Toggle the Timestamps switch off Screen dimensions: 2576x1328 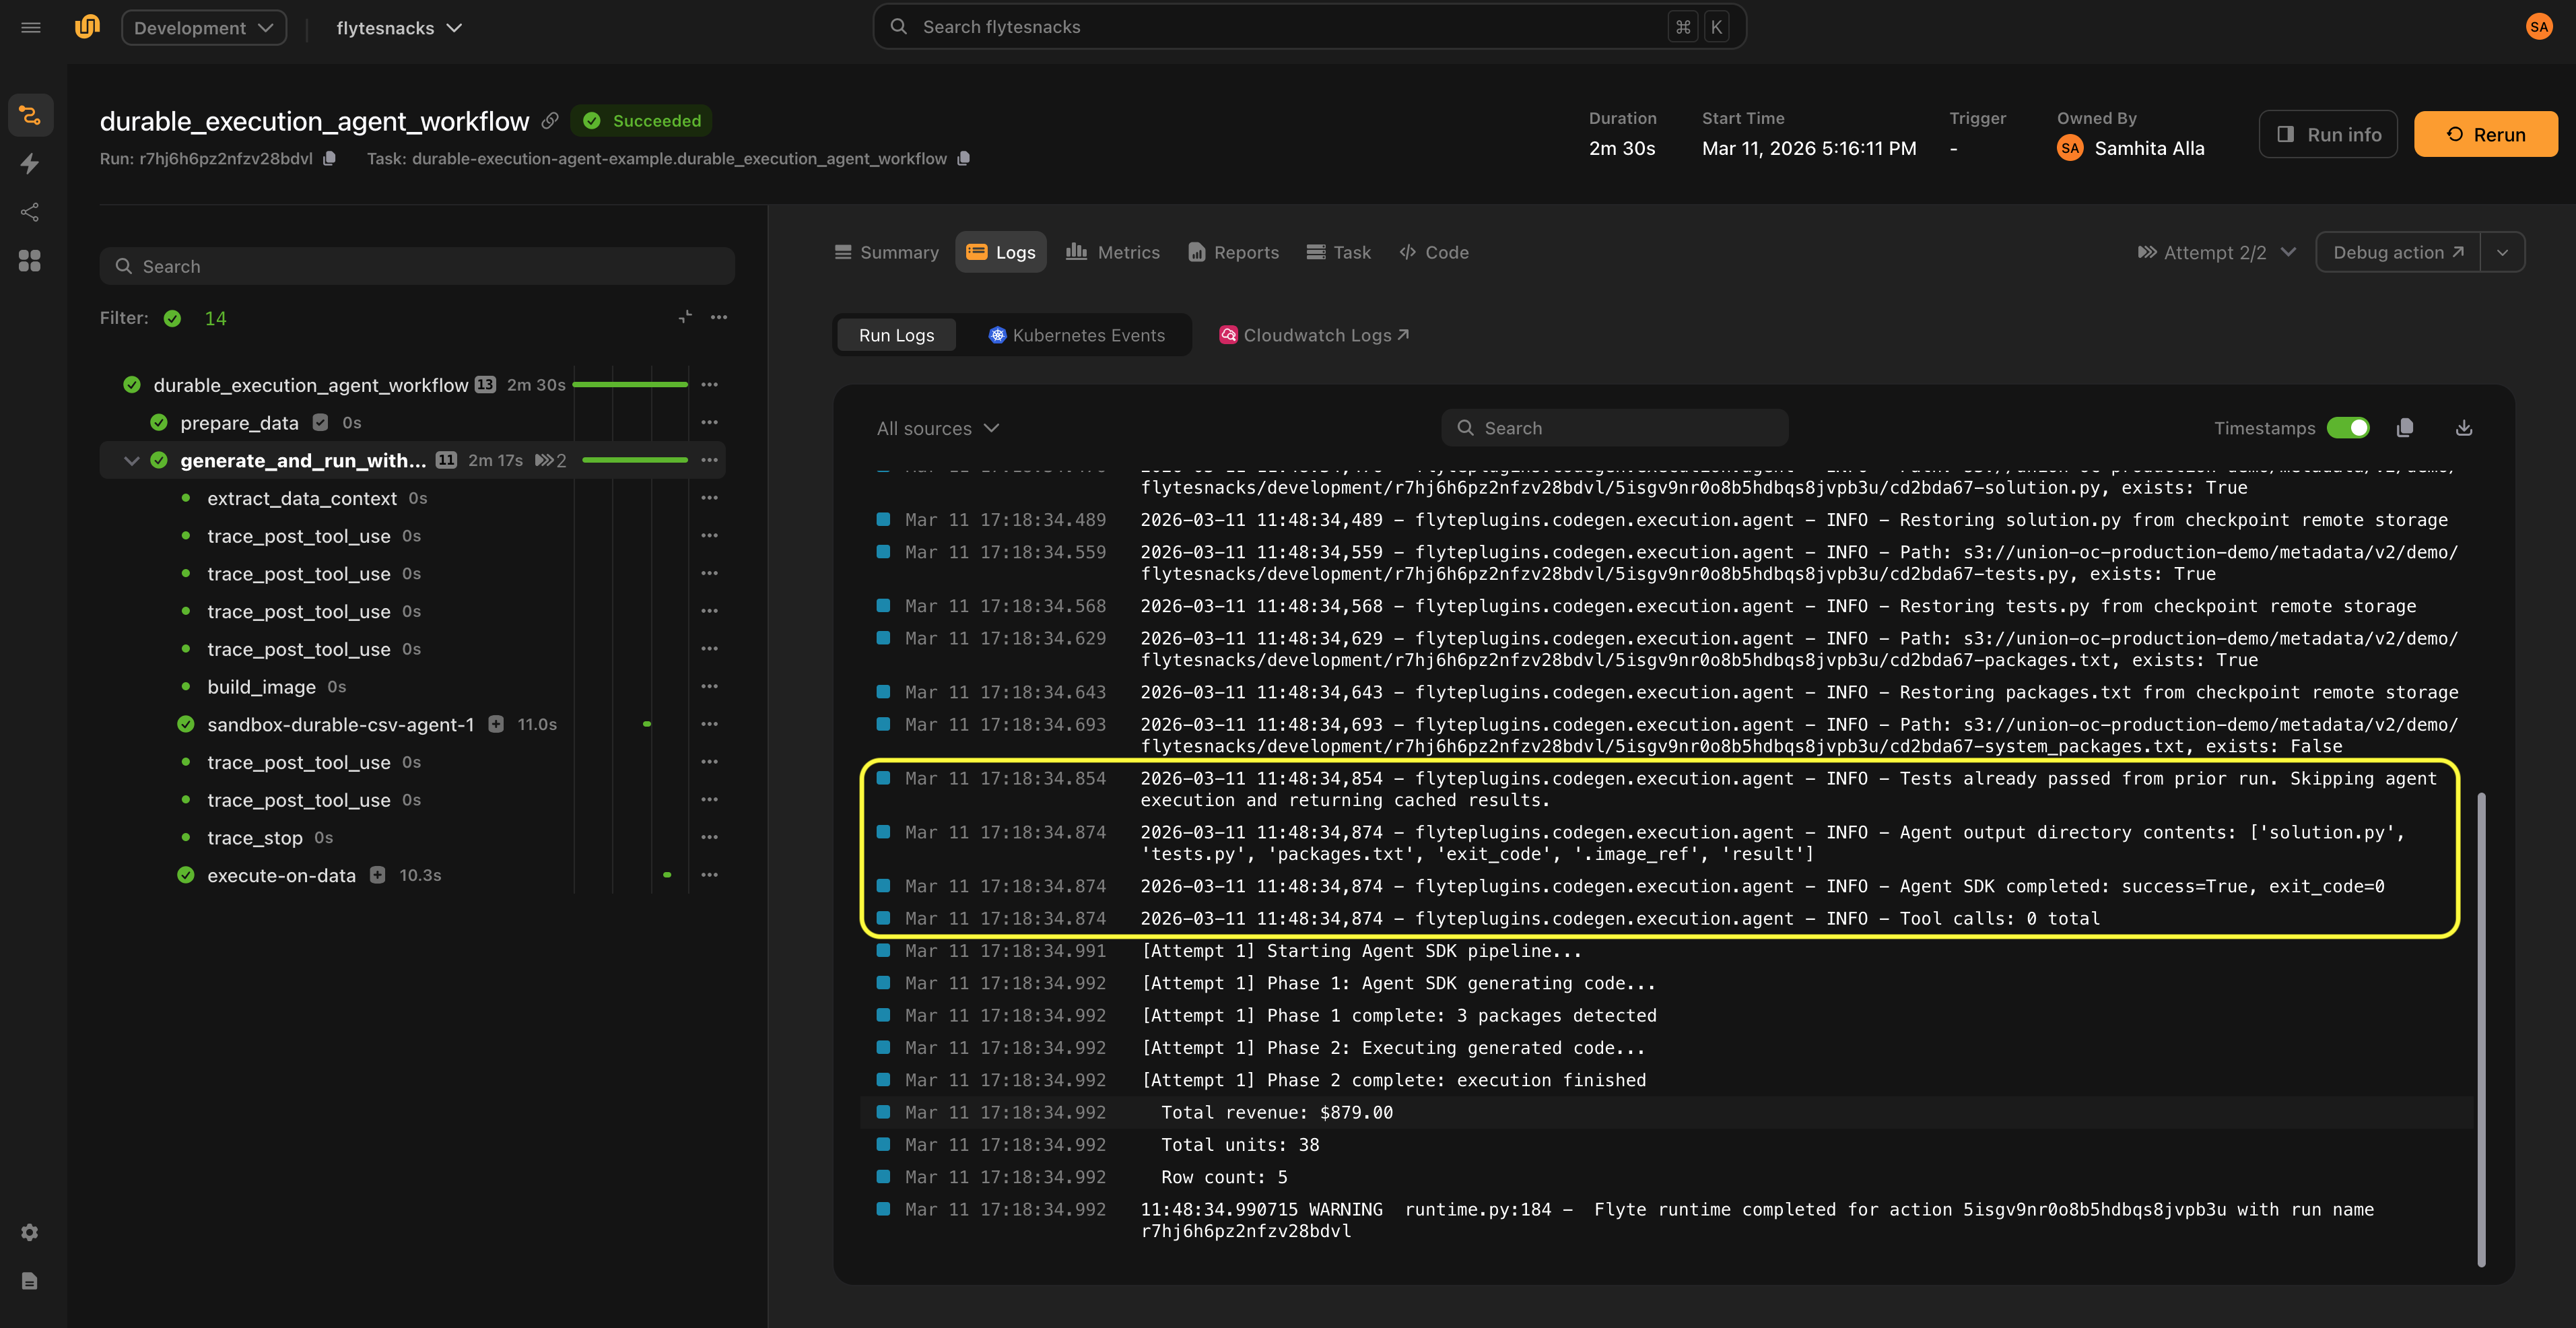click(2347, 428)
